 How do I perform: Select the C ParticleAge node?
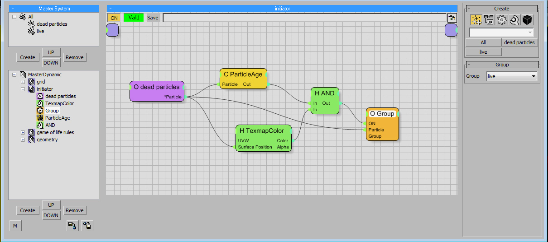coord(243,79)
